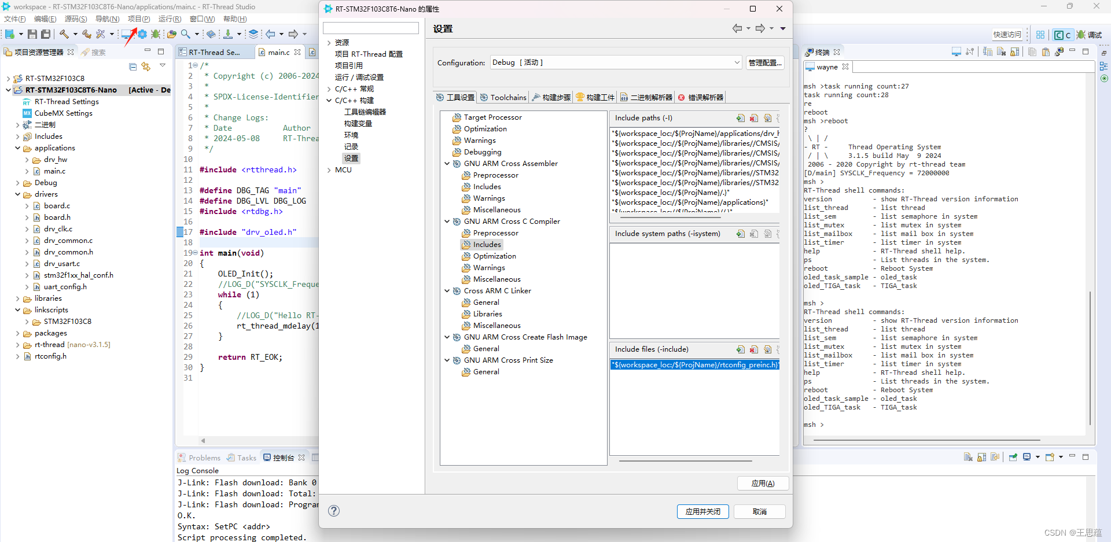Switch to the 错误解析器 tab
Viewport: 1111px width, 542px height.
(x=700, y=97)
